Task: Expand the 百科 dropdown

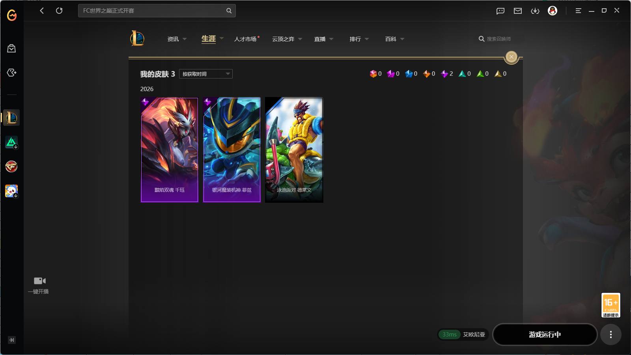Action: (402, 39)
